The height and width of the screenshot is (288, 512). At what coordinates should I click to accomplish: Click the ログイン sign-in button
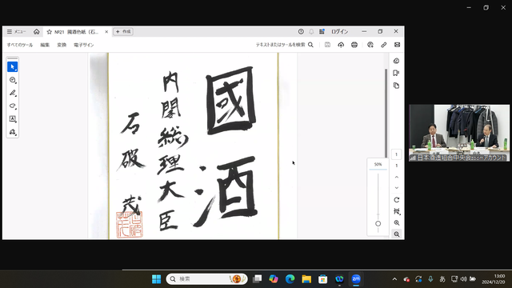point(339,32)
